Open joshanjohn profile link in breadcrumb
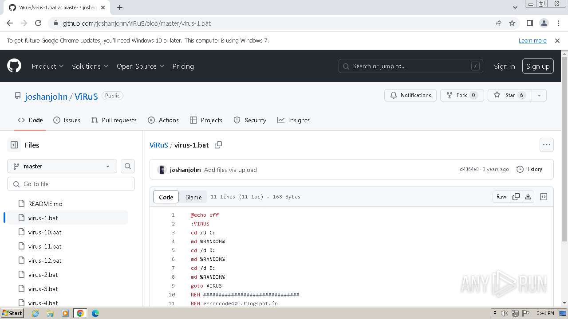The width and height of the screenshot is (568, 319). click(x=46, y=96)
